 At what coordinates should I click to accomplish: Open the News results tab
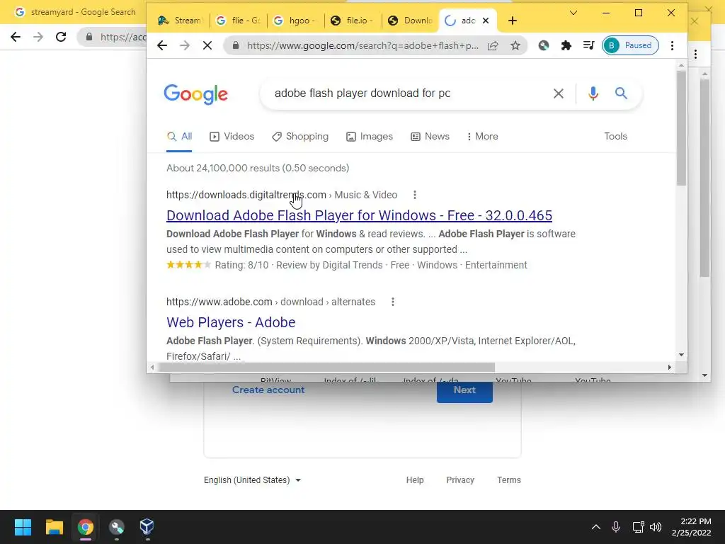[x=430, y=137]
